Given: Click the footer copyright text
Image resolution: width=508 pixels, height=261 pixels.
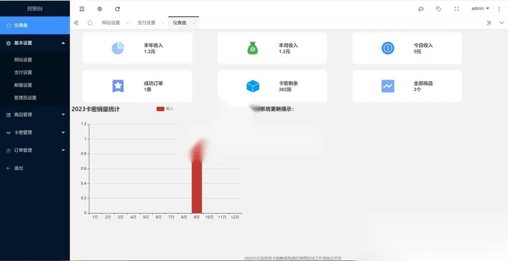Looking at the screenshot, I should pos(293,258).
